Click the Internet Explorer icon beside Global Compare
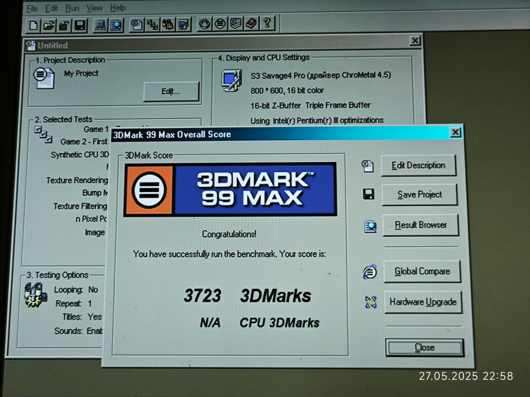Image resolution: width=530 pixels, height=397 pixels. (x=370, y=272)
